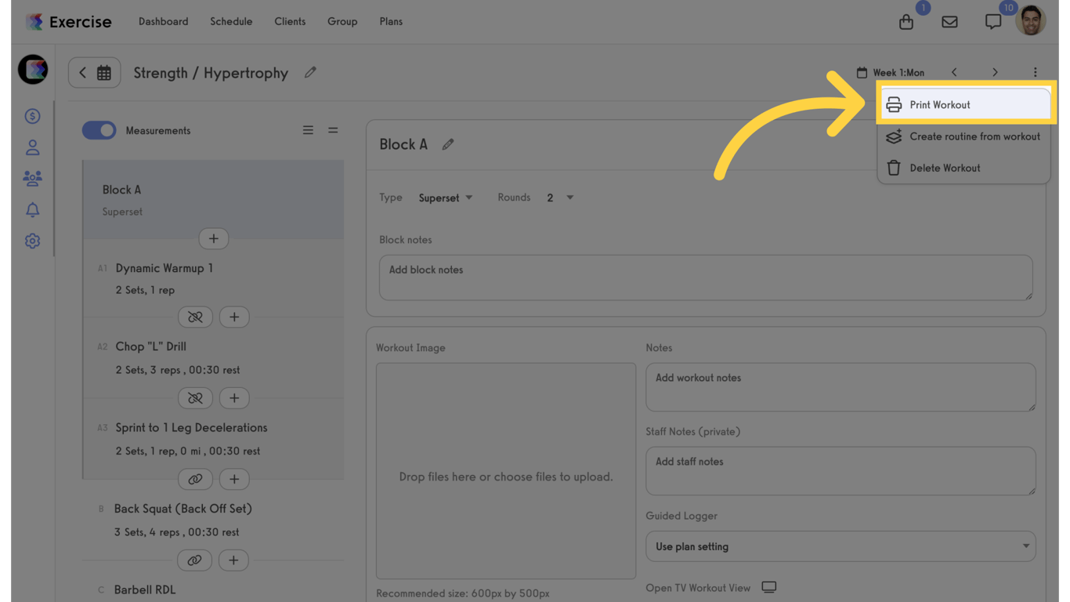The width and height of the screenshot is (1070, 602).
Task: Switch to the expanded list view icon
Action: point(308,130)
